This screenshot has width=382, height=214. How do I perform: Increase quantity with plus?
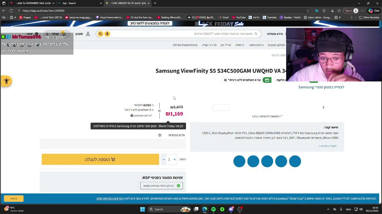coord(175,160)
